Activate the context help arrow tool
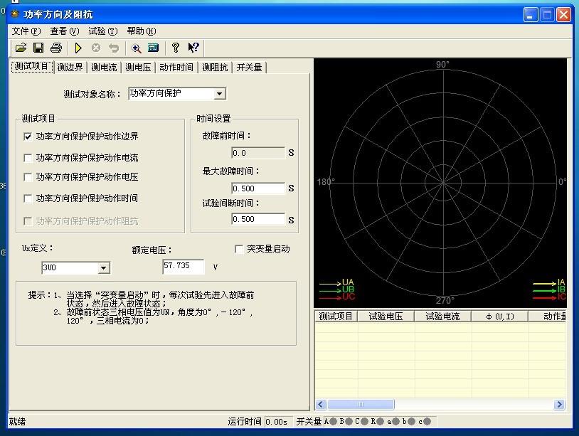Viewport: 579px width, 436px height. click(x=193, y=48)
